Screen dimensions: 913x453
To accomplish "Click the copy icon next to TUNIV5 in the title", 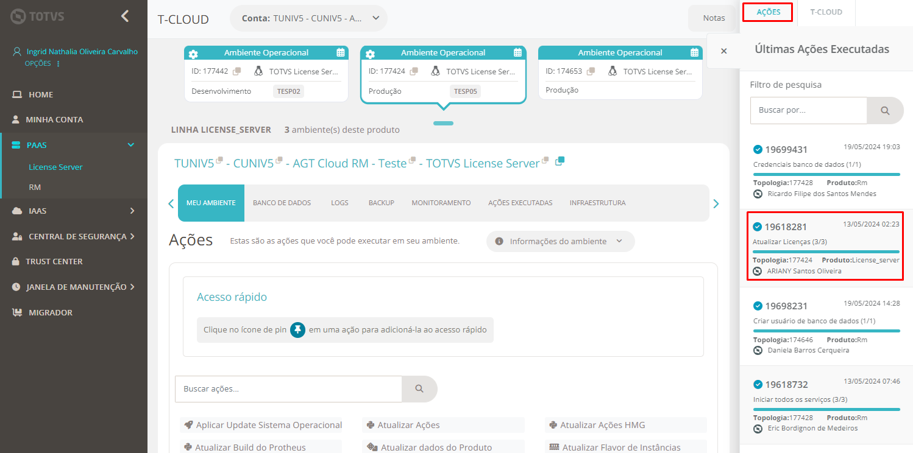I will (x=219, y=160).
